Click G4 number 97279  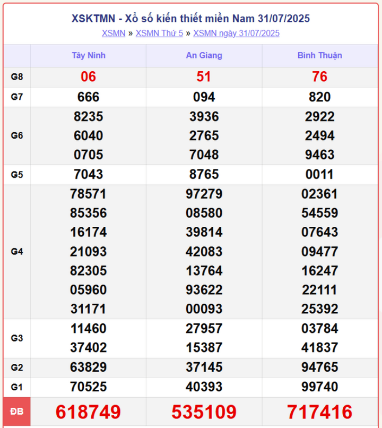coord(204,194)
